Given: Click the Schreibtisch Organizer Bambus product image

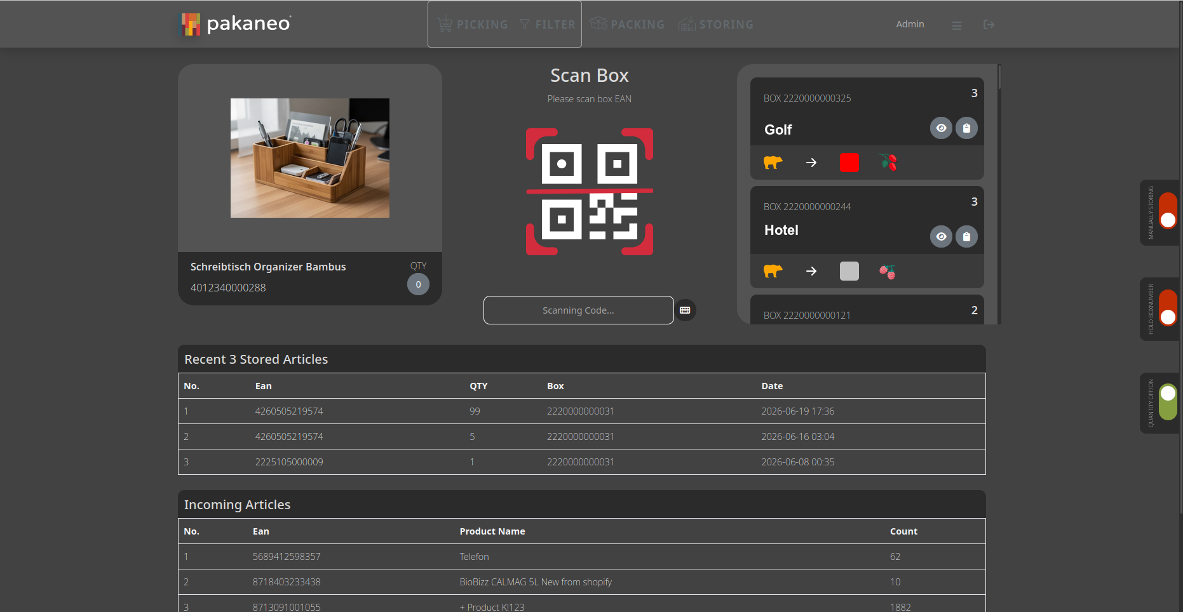Looking at the screenshot, I should coord(310,158).
